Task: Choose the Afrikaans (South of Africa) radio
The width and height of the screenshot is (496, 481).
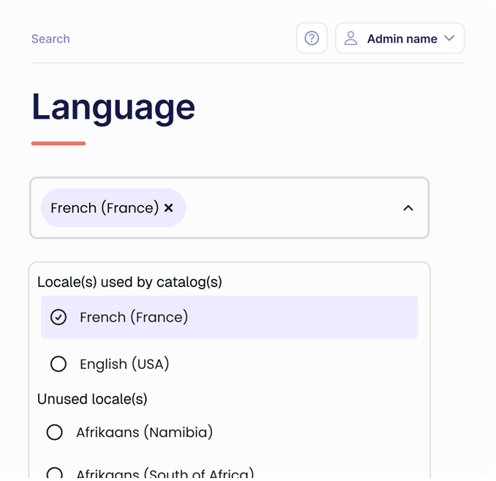Action: coord(55,473)
